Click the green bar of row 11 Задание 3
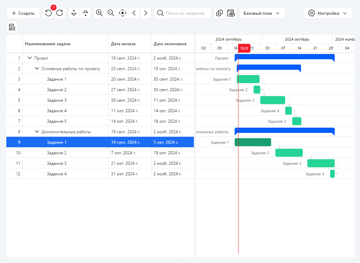360x263 pixels. pyautogui.click(x=321, y=163)
